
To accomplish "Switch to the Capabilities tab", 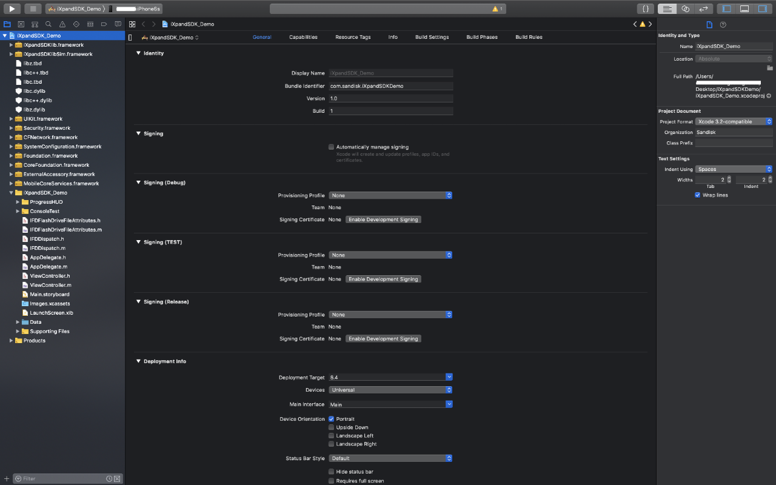I will pos(303,37).
